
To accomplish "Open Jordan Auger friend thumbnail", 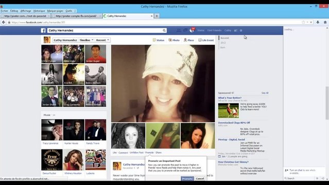I will 95,54.
